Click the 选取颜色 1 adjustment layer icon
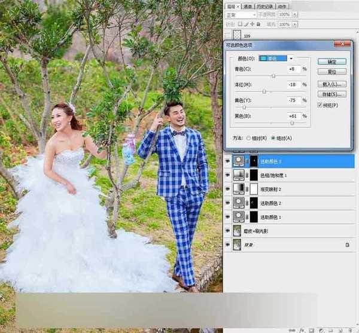 239,216
